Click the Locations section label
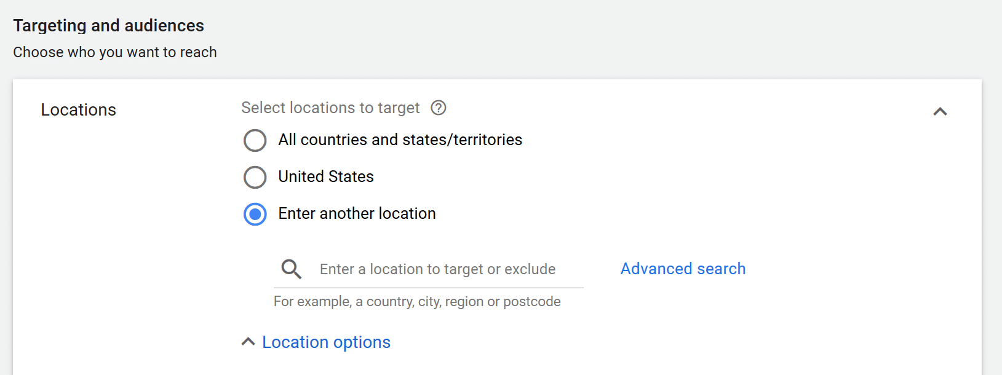This screenshot has width=1002, height=375. (x=78, y=109)
